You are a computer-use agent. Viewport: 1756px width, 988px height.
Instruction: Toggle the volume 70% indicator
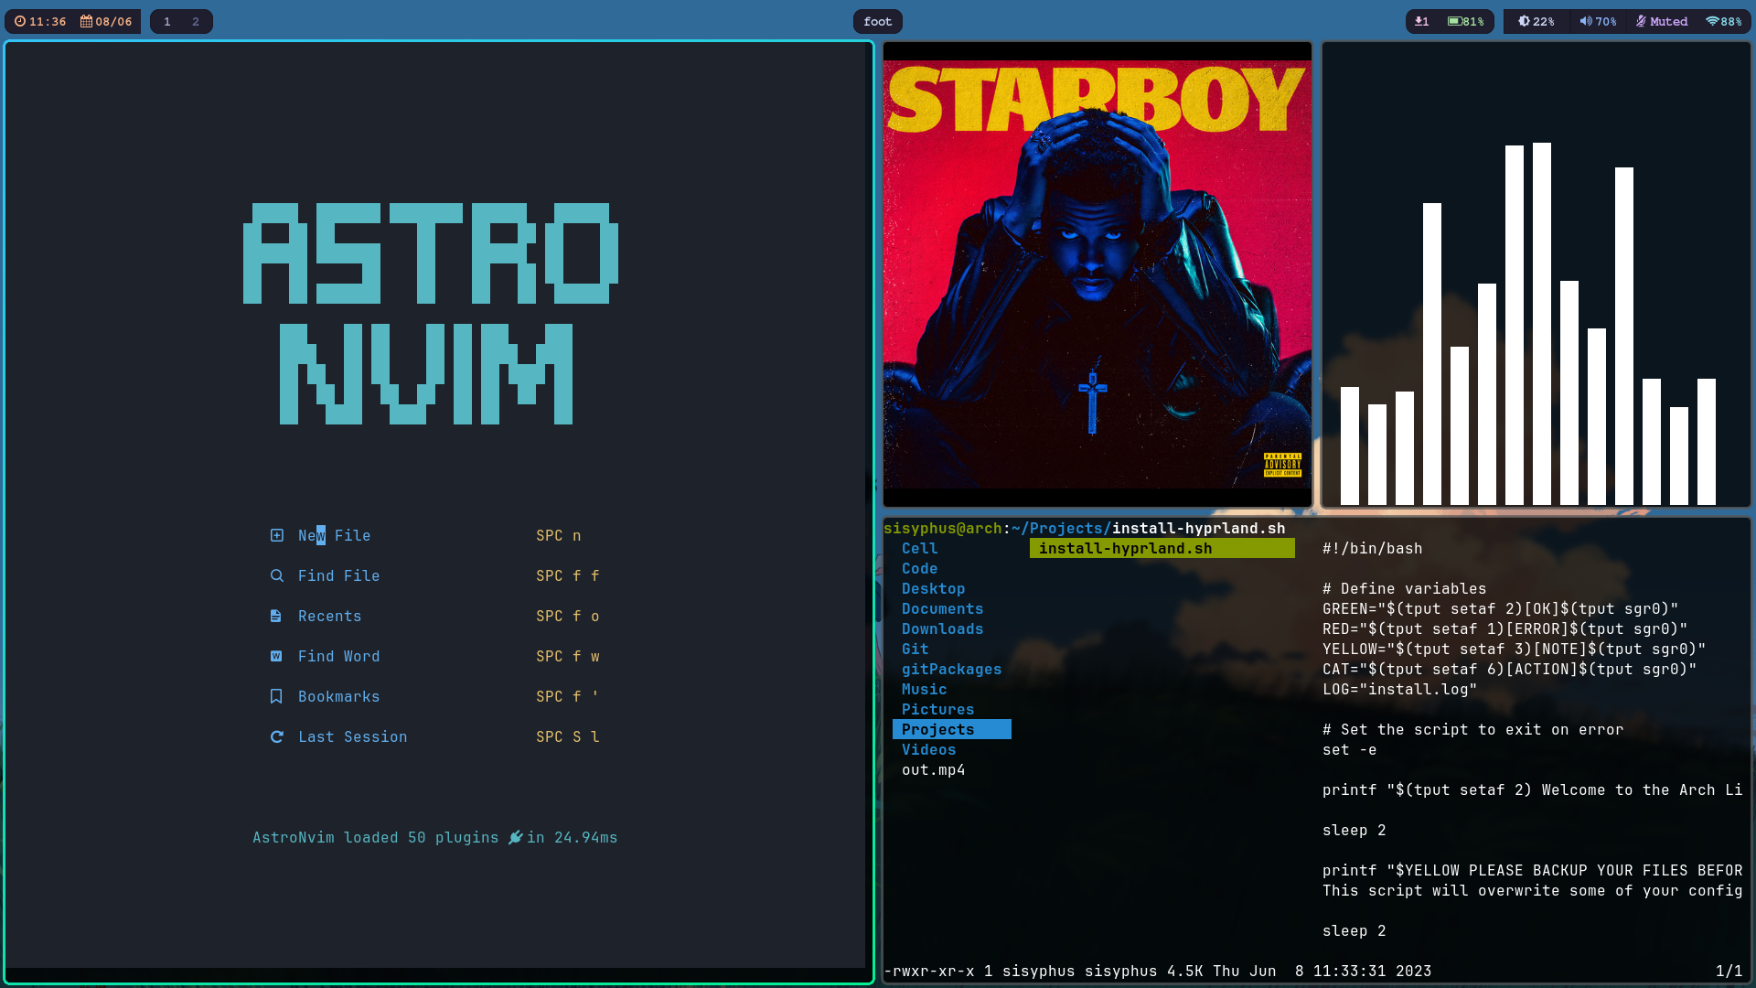point(1598,21)
